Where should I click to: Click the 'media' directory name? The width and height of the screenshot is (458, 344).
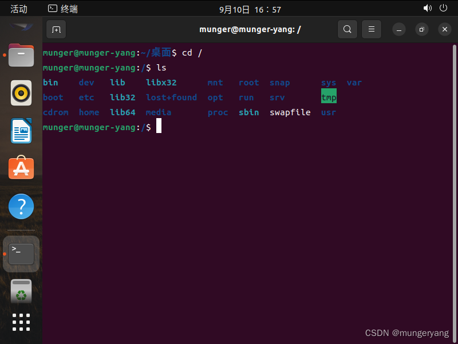159,112
